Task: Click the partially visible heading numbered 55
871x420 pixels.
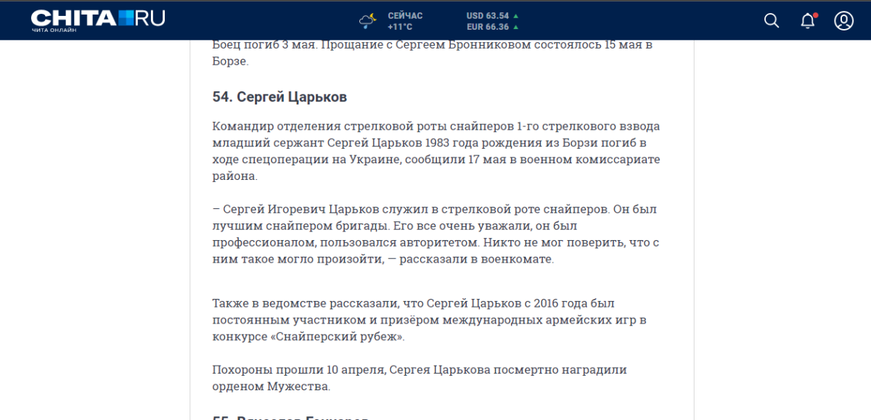Action: [x=290, y=417]
